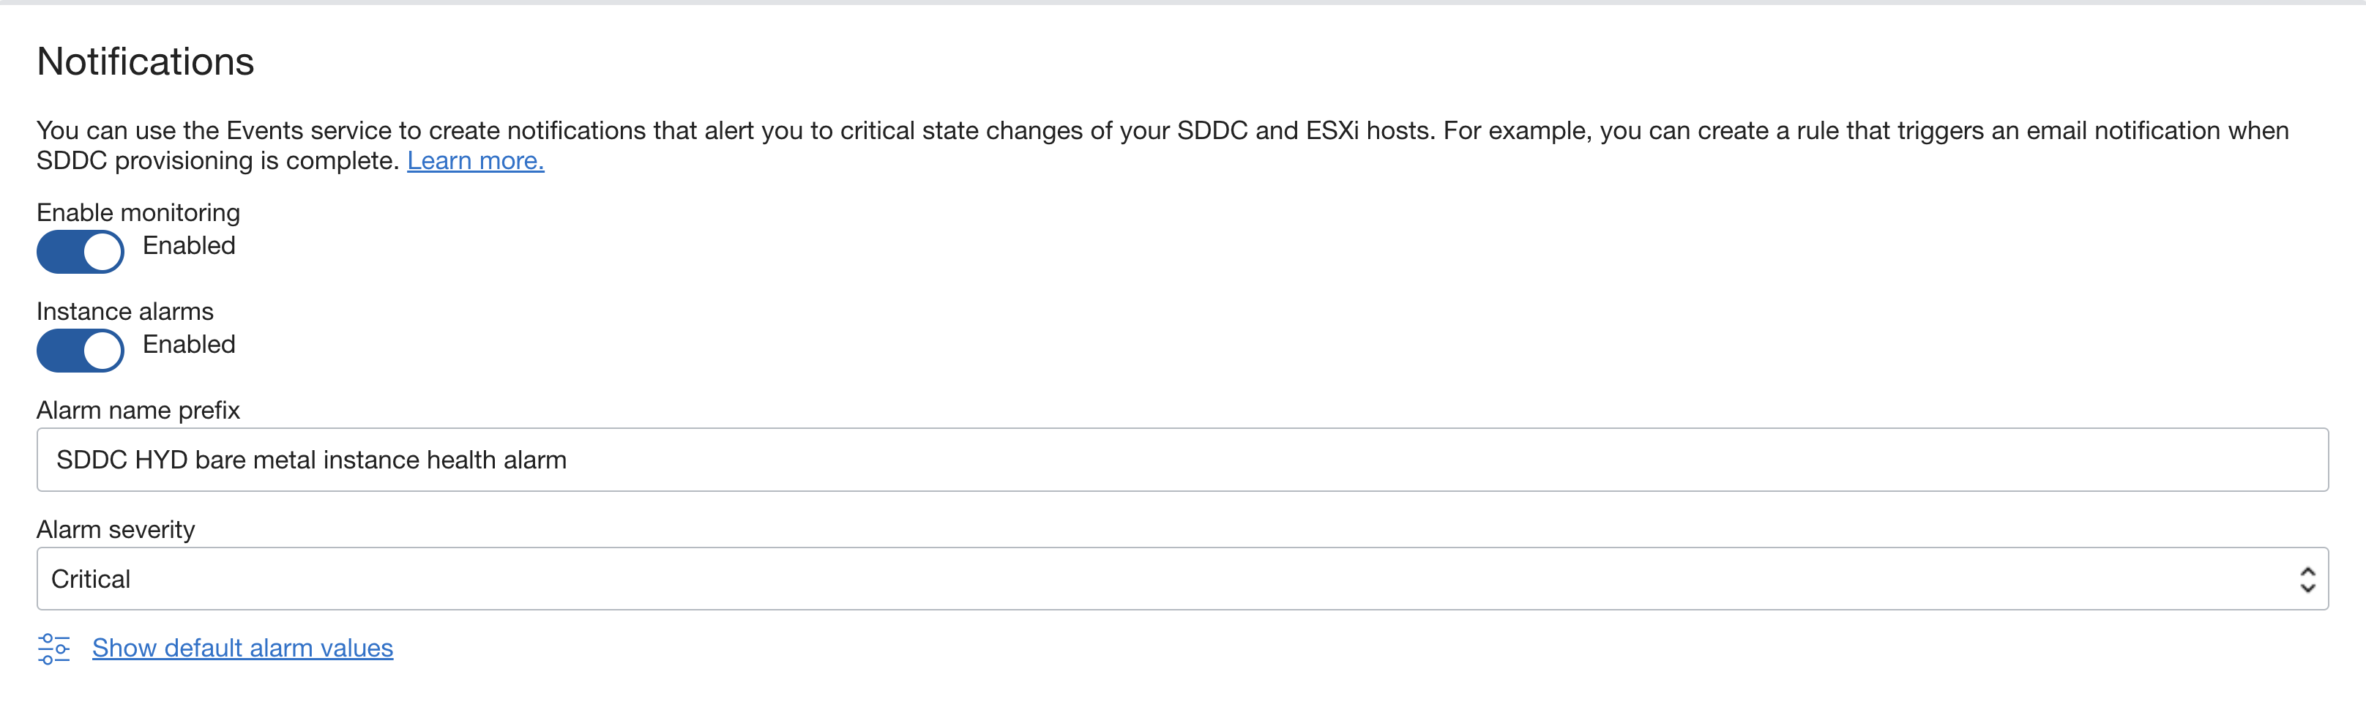Select the Notifications heading
The image size is (2366, 710).
point(144,61)
